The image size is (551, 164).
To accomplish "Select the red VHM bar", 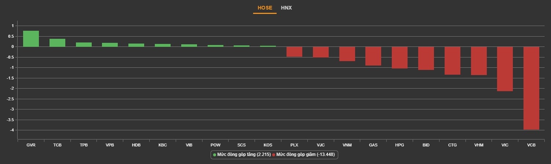I will point(479,61).
